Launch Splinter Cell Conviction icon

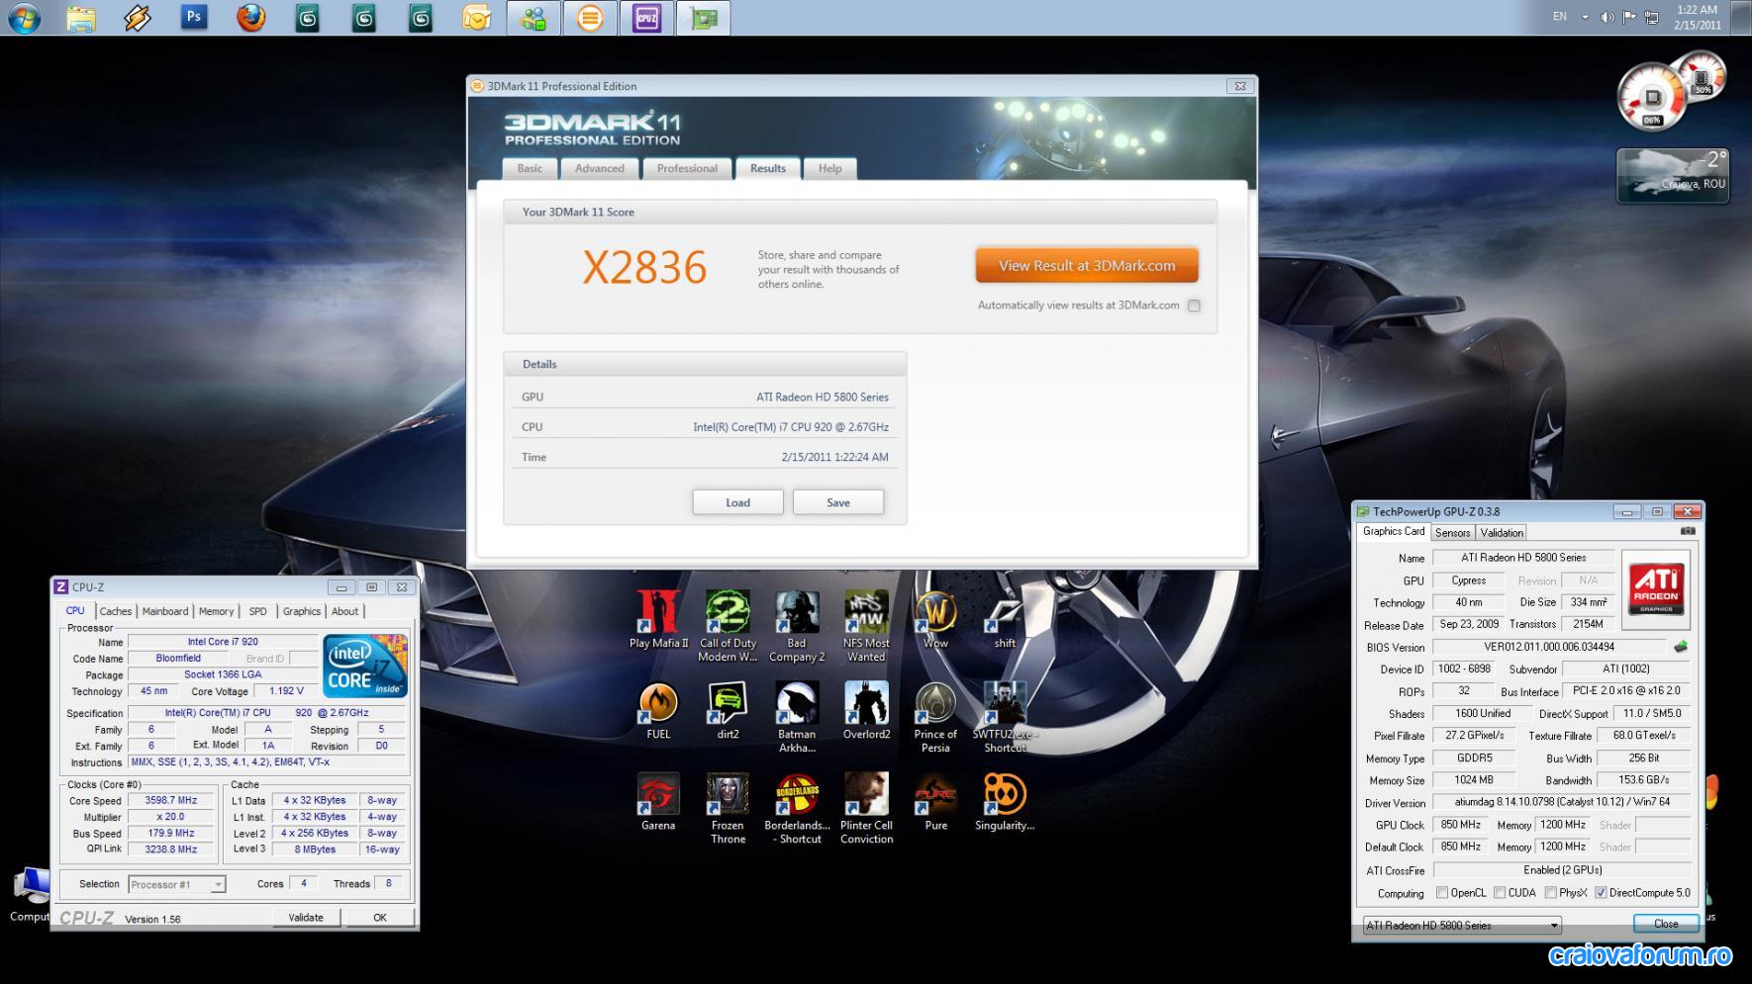click(x=866, y=808)
